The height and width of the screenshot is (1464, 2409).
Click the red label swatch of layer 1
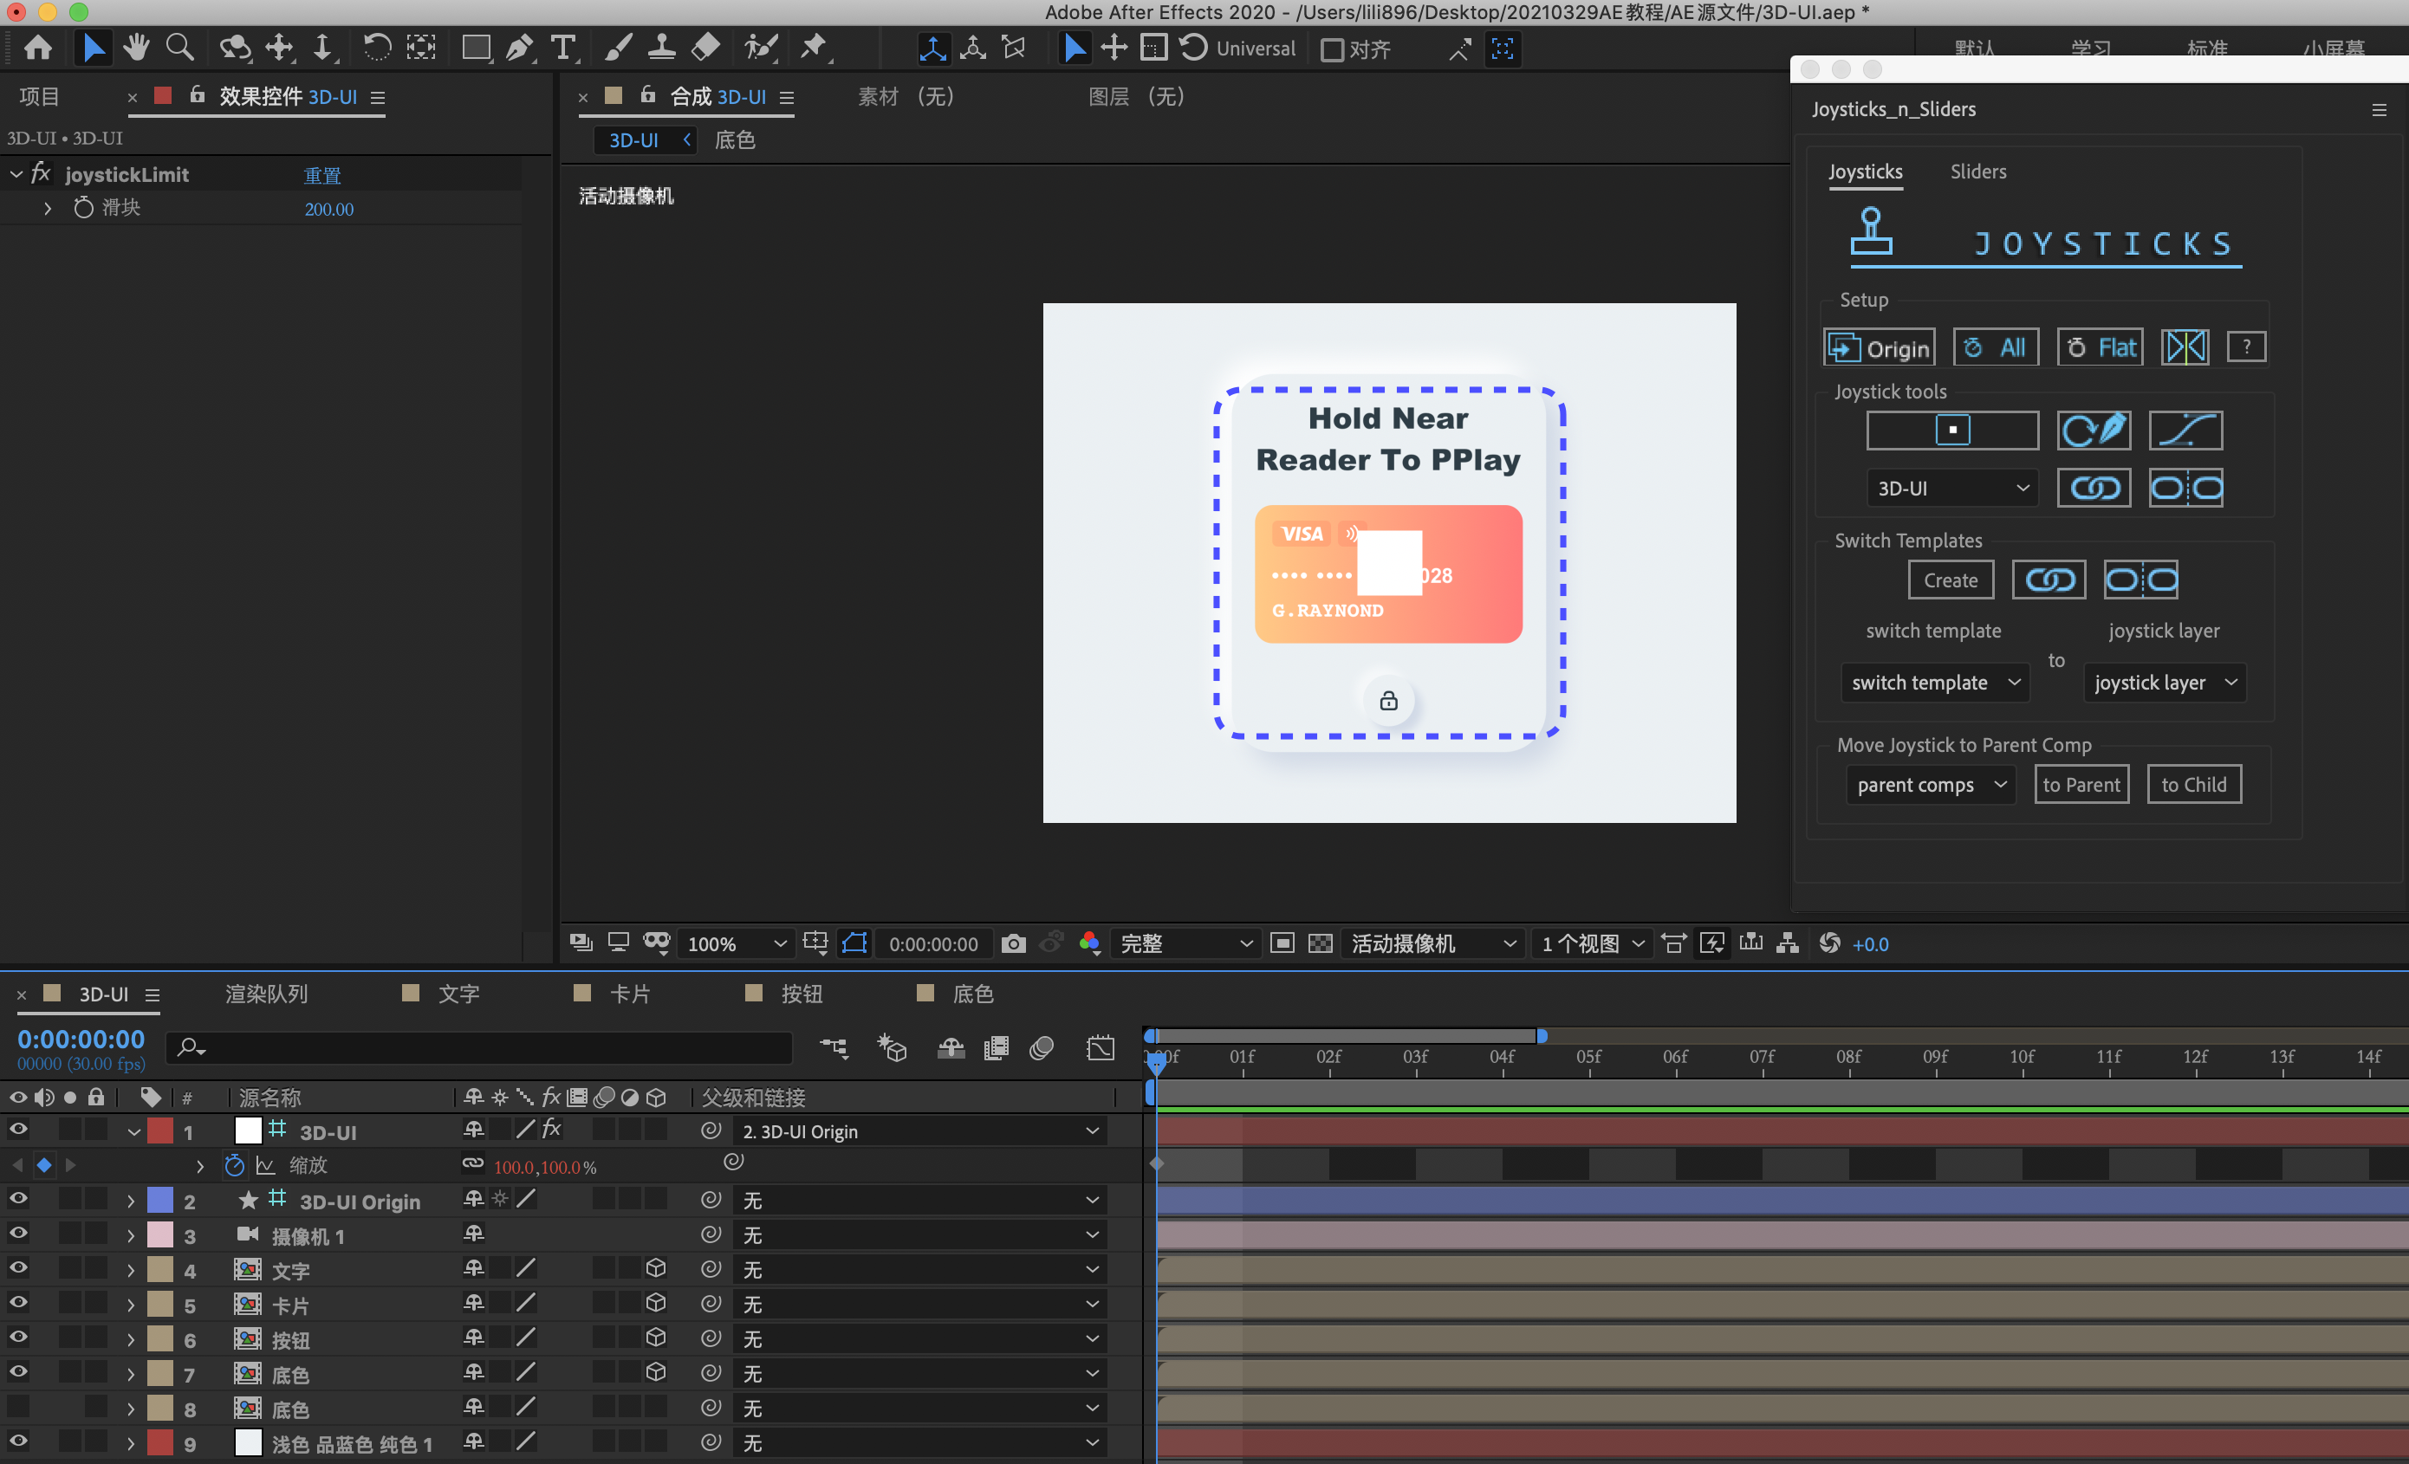point(160,1130)
